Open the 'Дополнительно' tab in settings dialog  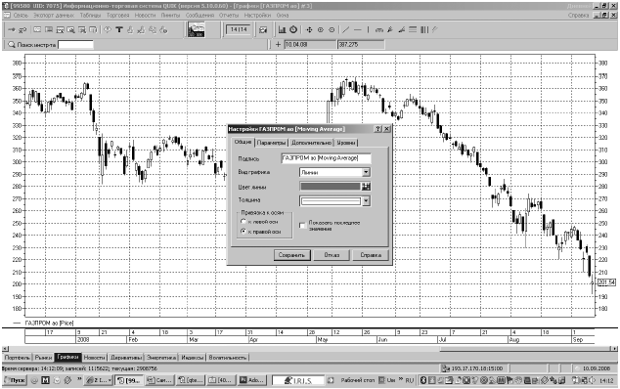[x=311, y=143]
